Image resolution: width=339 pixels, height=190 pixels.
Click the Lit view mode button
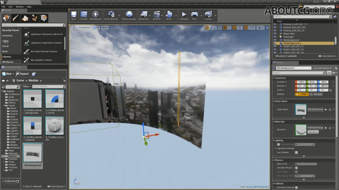(x=96, y=27)
